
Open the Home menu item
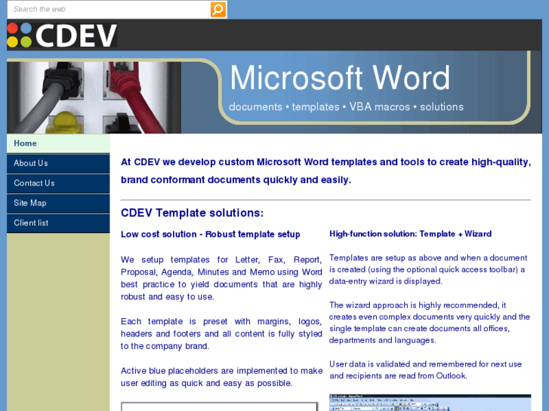pyautogui.click(x=58, y=143)
